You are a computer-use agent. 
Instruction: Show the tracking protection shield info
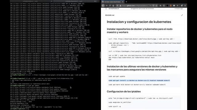pyautogui.click(x=118, y=5)
